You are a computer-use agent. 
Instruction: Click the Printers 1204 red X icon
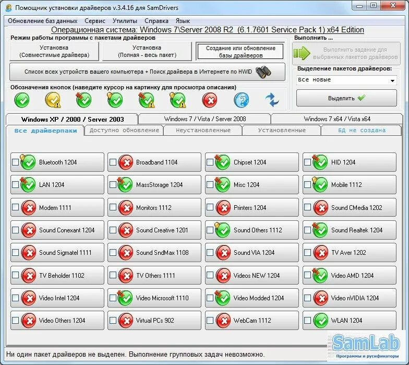(223, 208)
